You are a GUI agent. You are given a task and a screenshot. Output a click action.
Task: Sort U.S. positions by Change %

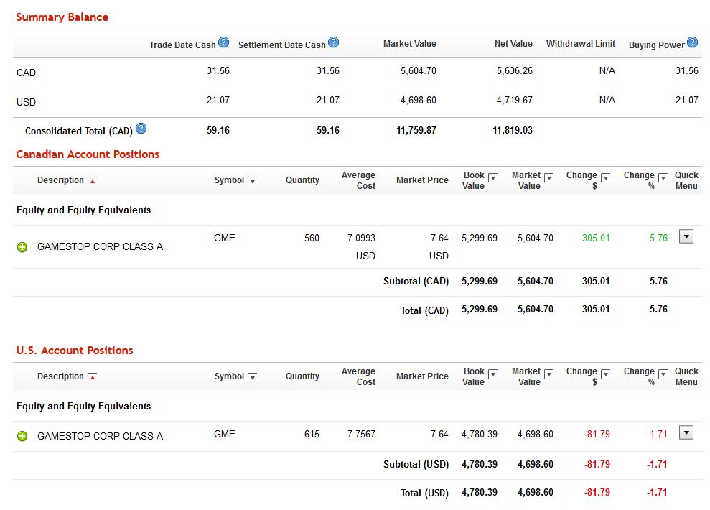(663, 374)
